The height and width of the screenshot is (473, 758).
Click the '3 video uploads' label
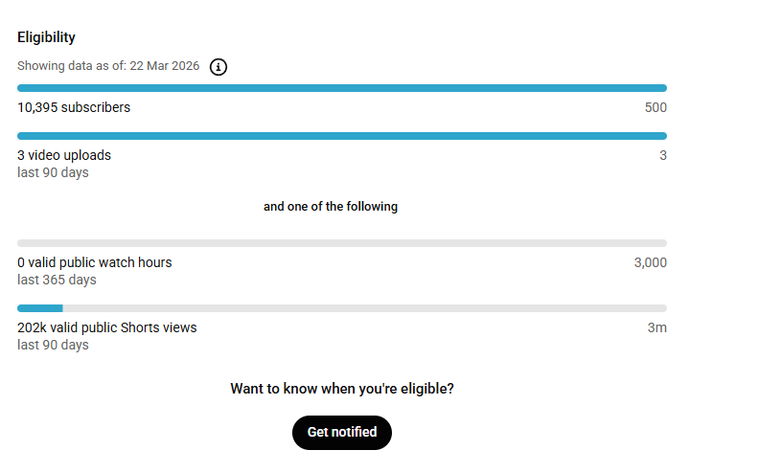tap(64, 155)
